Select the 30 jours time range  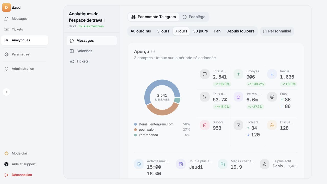point(200,31)
